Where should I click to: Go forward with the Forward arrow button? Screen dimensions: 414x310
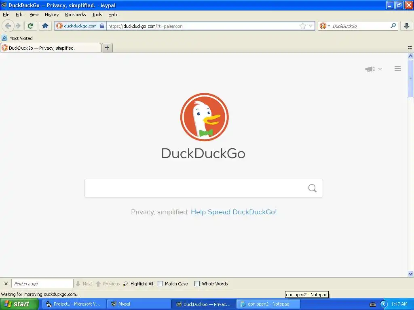click(18, 26)
